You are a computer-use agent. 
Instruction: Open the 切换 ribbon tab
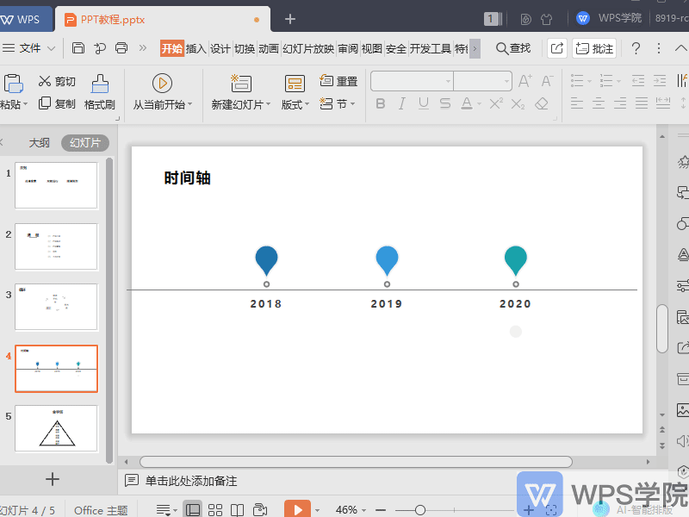245,48
